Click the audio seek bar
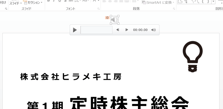223x109 pixels. tap(96, 30)
